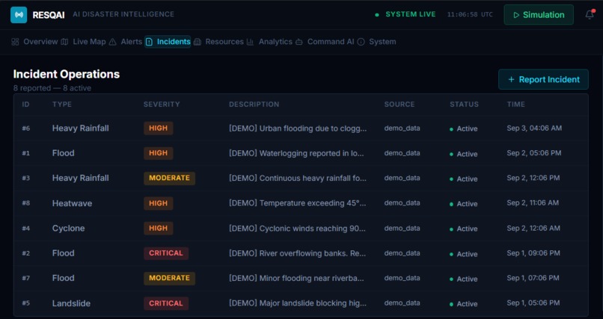Screen dimensions: 603x319
Task: Click the Landslide incident type
Action: click(71, 303)
